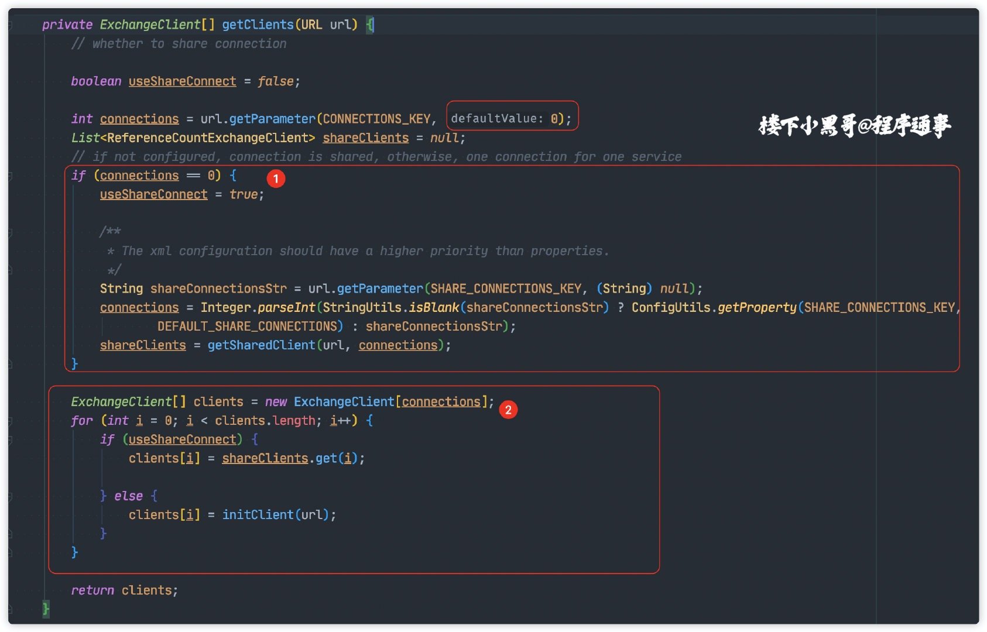This screenshot has height=632, width=987.
Task: Click the closing brace of getClients method
Action: point(46,609)
